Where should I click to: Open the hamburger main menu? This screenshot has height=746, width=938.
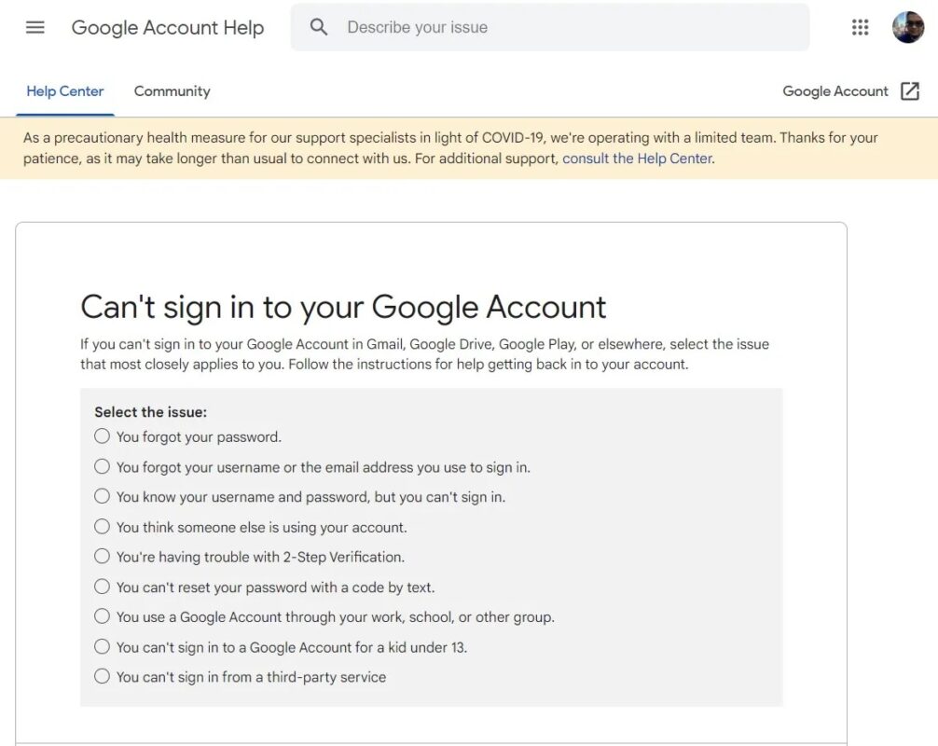(35, 27)
